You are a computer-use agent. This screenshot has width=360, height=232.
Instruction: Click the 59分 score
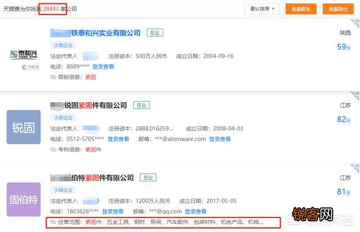tap(344, 47)
